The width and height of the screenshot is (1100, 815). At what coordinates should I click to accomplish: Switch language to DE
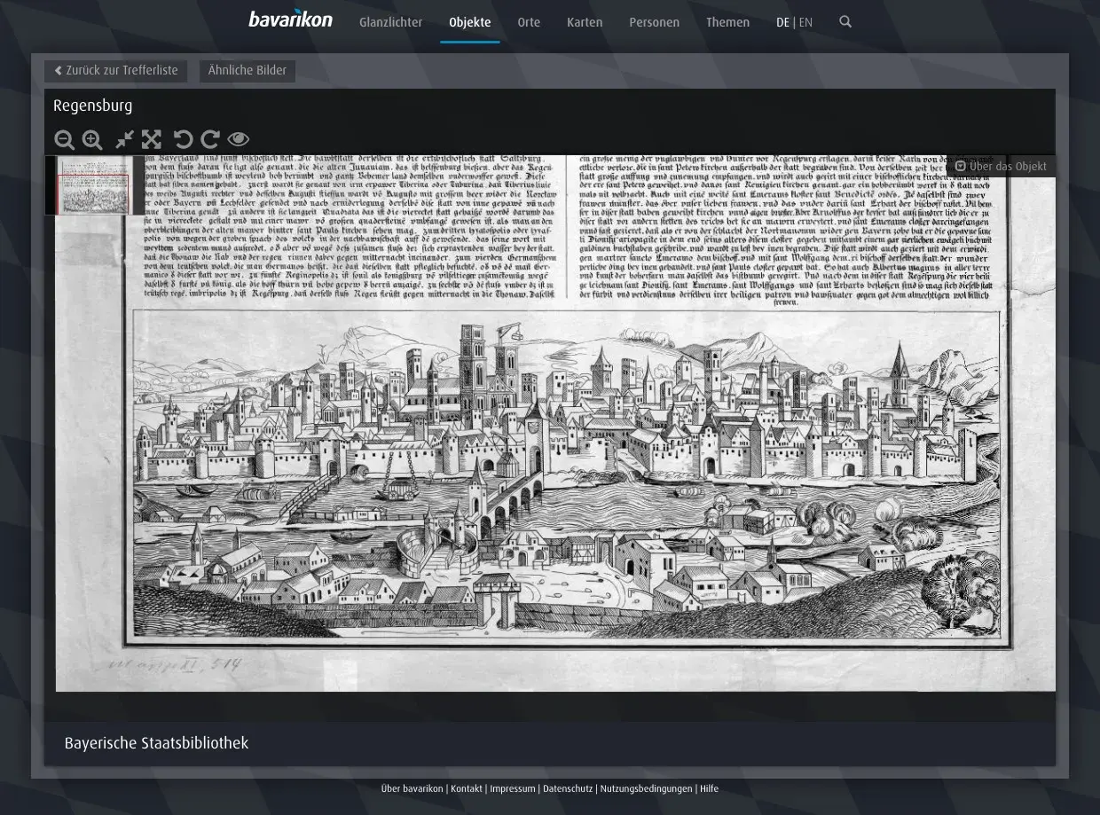(x=782, y=23)
